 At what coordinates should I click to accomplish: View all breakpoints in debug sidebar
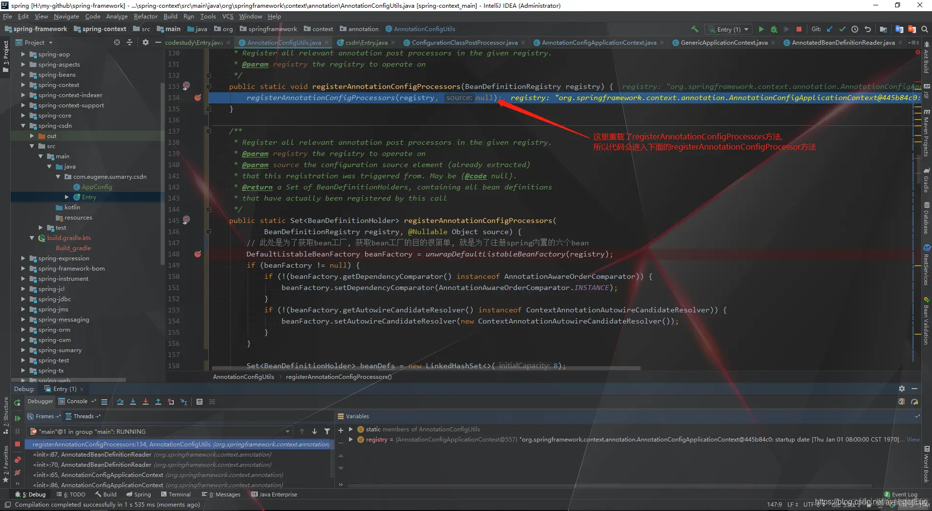click(17, 460)
